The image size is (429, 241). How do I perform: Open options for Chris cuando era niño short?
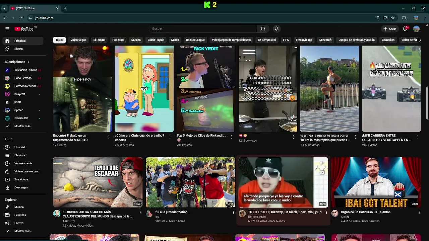pos(170,137)
